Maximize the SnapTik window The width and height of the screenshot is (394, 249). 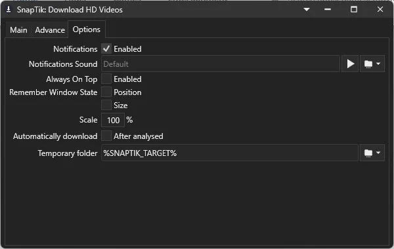tap(354, 10)
